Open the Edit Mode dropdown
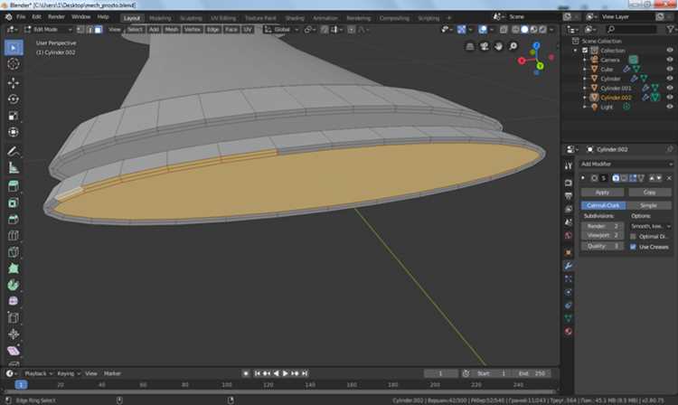 (x=48, y=30)
